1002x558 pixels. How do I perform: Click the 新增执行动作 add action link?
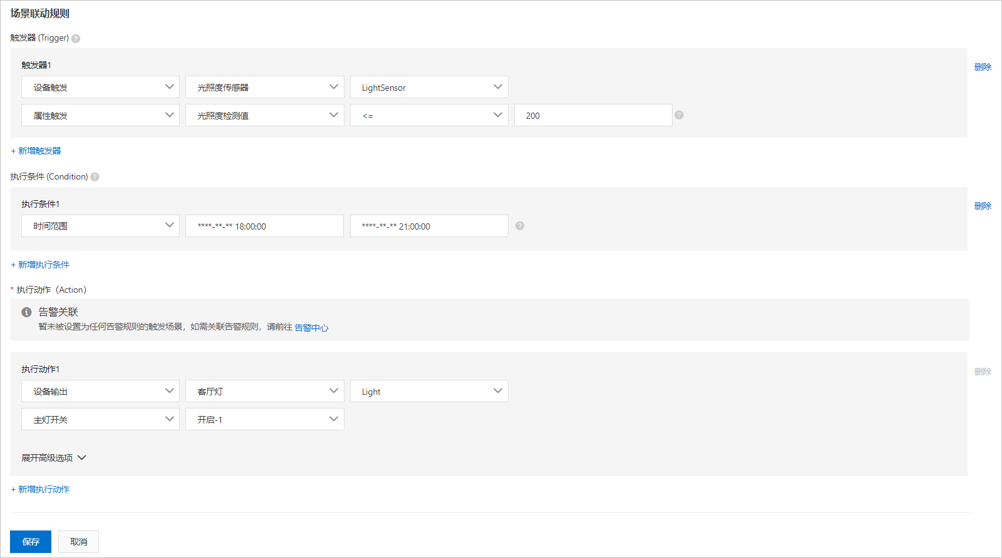click(40, 489)
